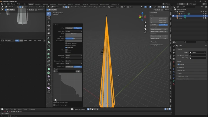Open the Intersection Type Grid Fill dropdown
The image size is (208, 117).
pyautogui.click(x=74, y=61)
